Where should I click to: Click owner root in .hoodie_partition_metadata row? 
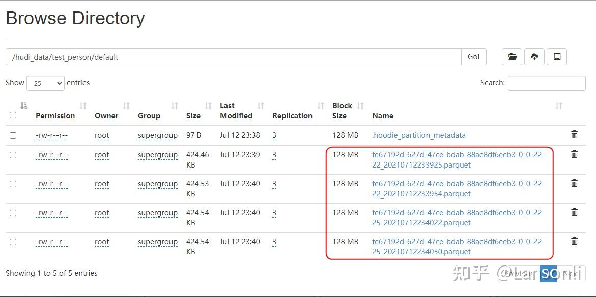pyautogui.click(x=102, y=135)
